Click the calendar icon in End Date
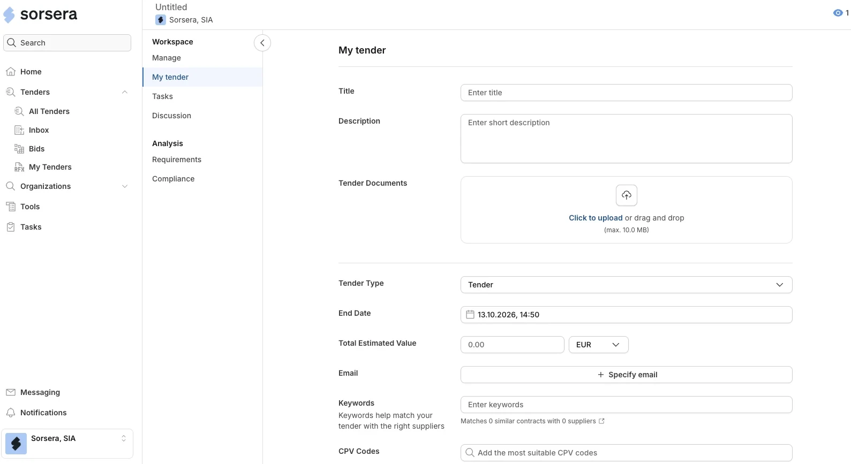Viewport: 851px width, 464px height. (470, 315)
